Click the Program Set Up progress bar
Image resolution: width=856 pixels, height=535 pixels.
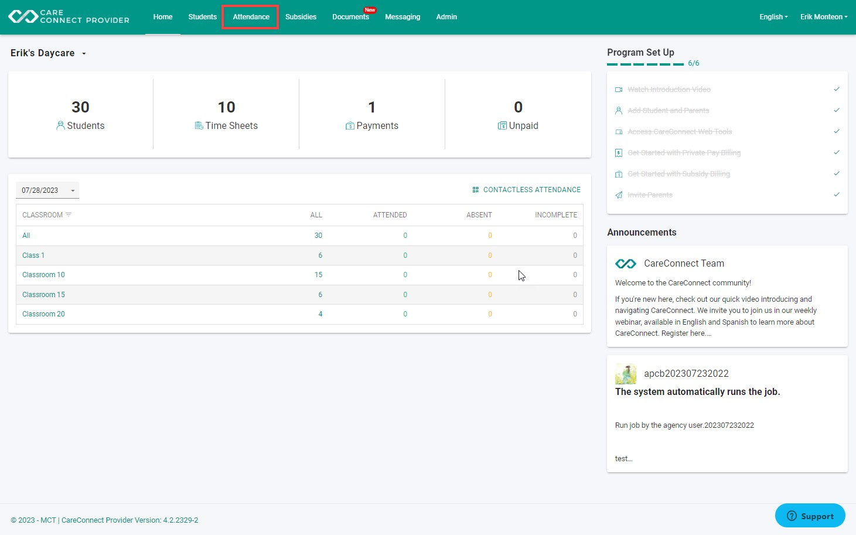tap(645, 64)
